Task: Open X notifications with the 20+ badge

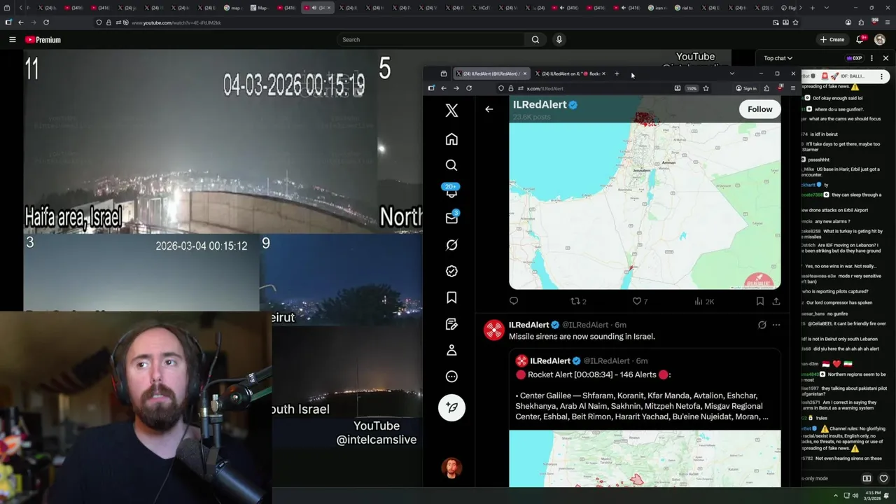Action: coord(451,191)
